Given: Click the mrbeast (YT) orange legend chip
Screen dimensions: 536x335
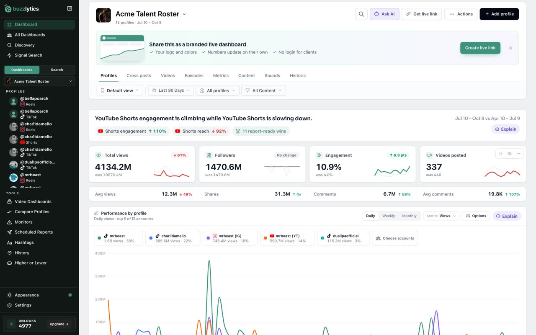Looking at the screenshot, I should click(287, 238).
